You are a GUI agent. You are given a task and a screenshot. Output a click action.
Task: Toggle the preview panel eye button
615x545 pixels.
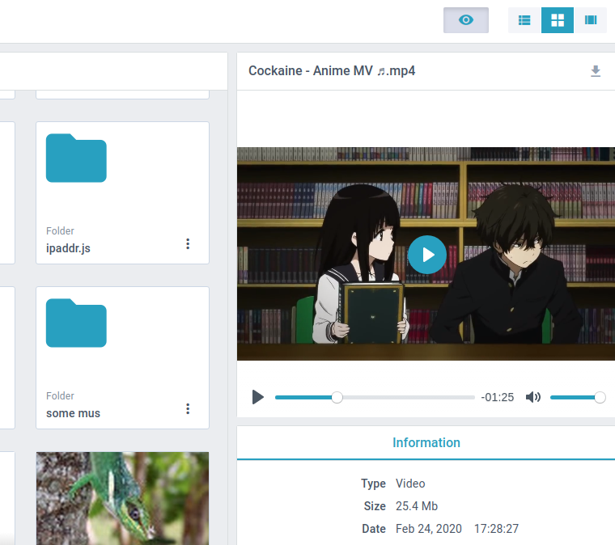coord(465,20)
